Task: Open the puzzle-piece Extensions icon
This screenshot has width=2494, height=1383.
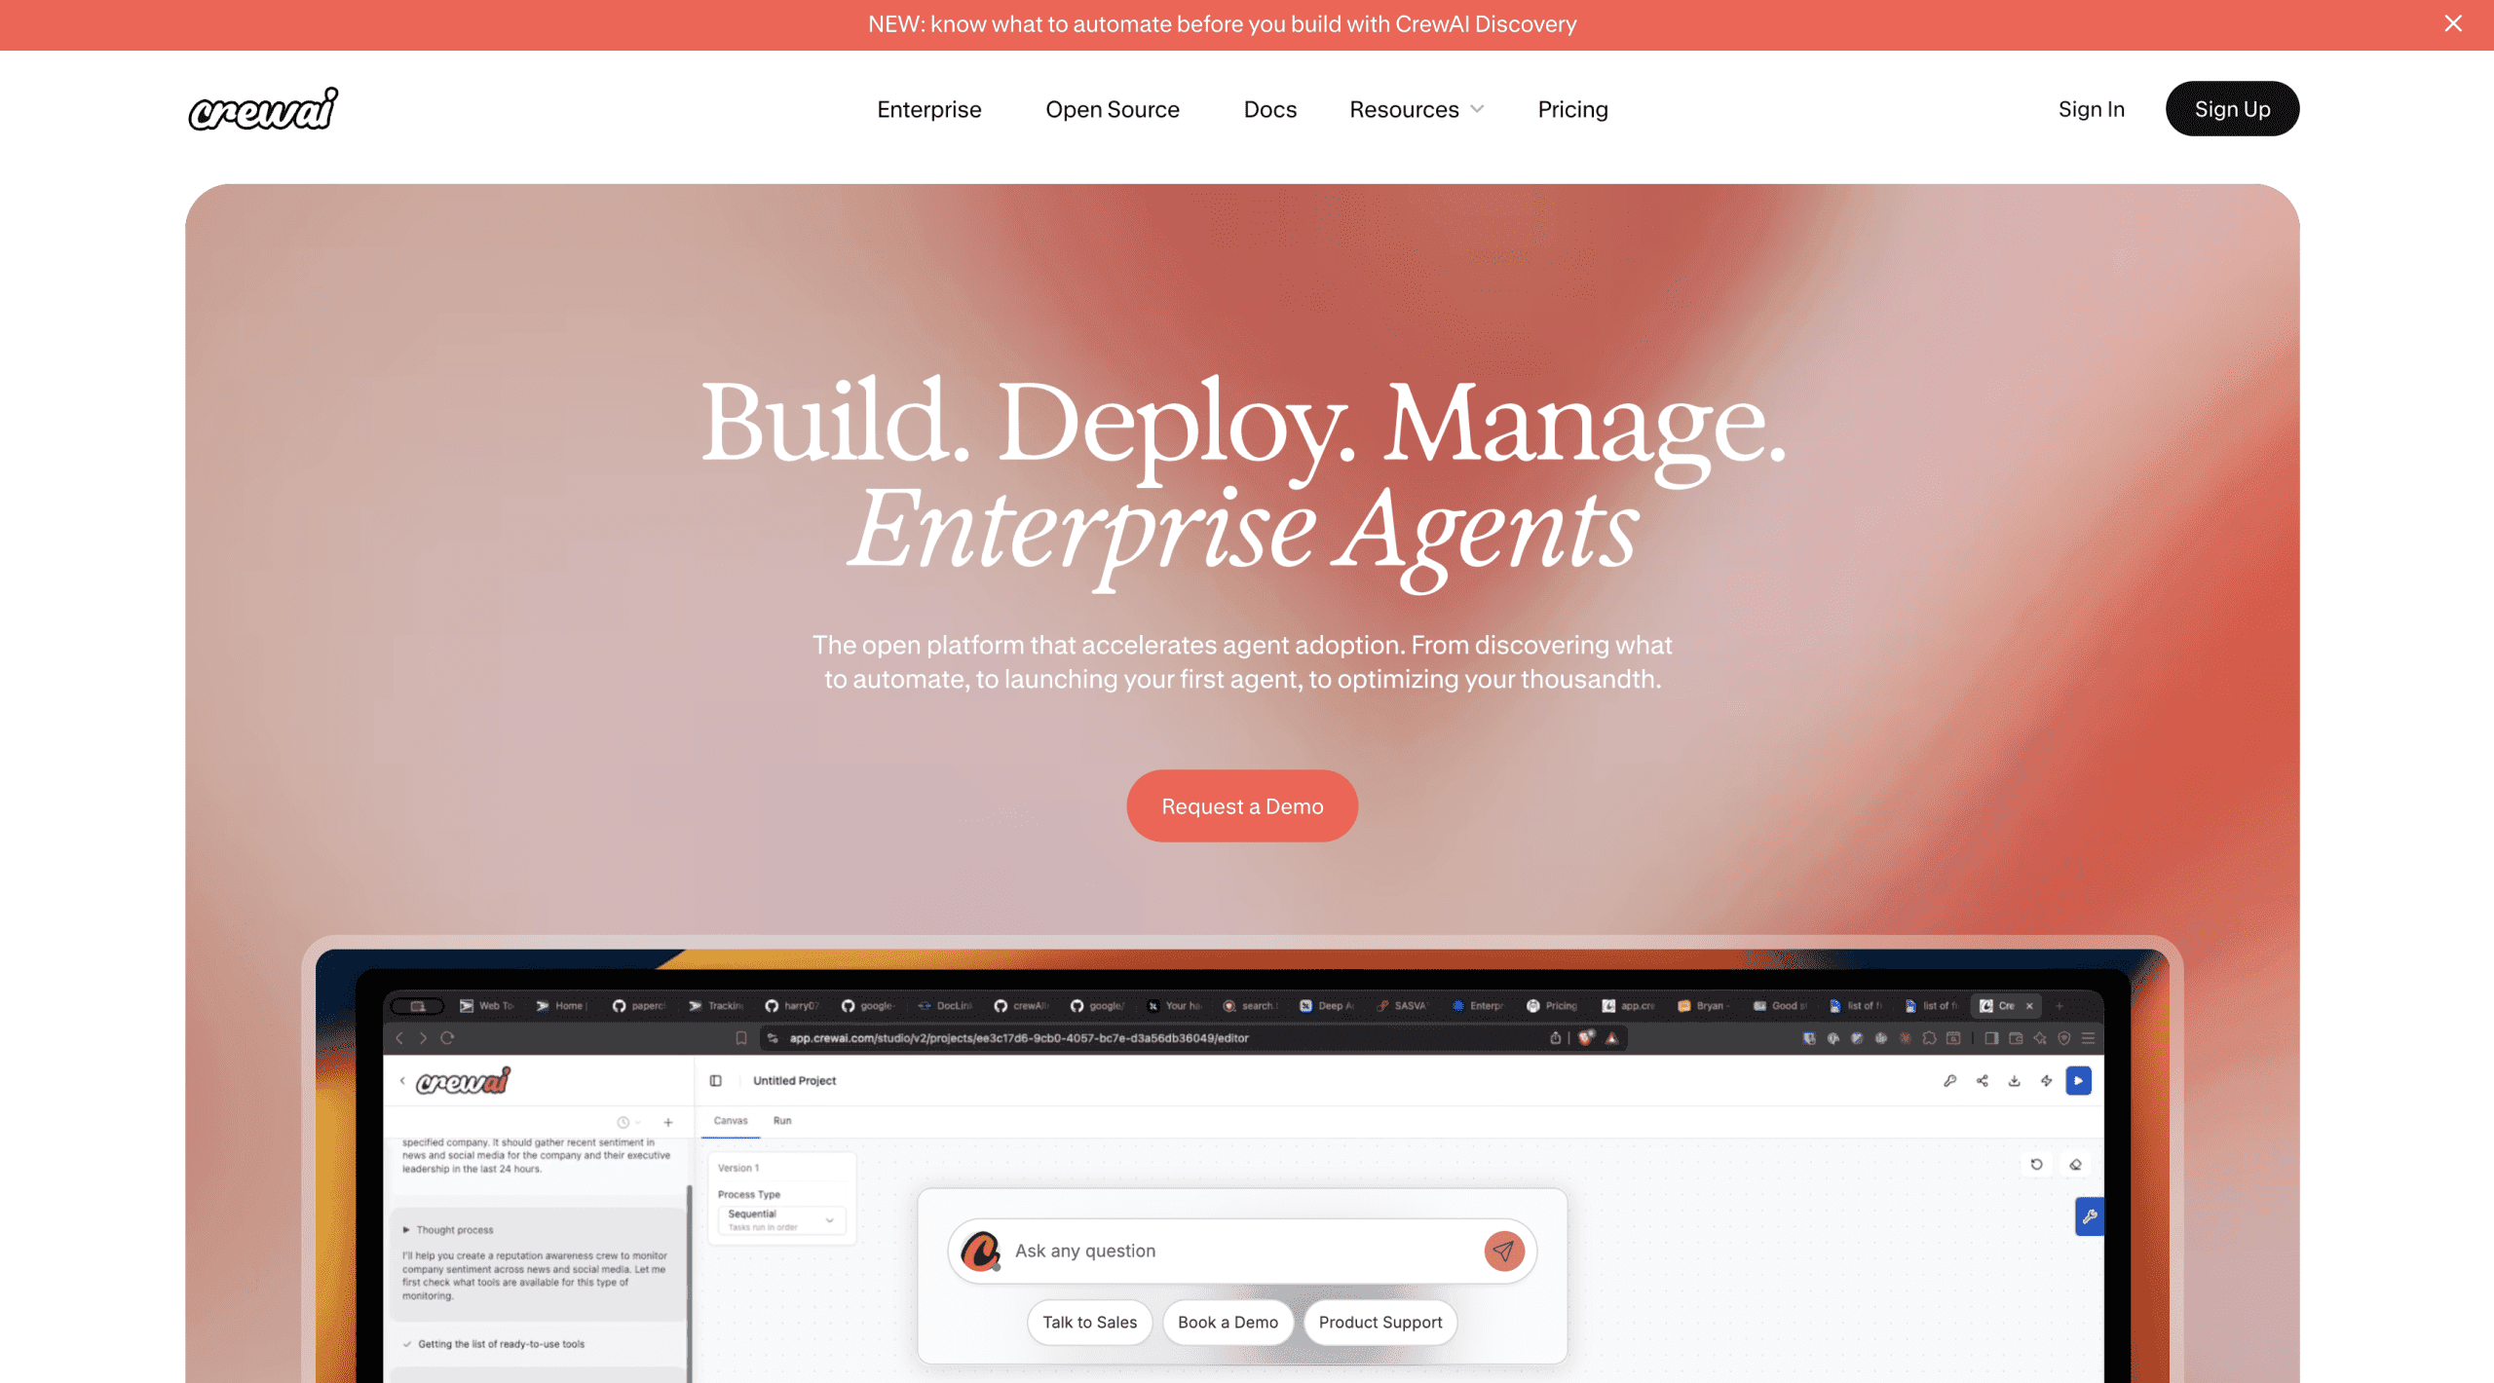Action: pyautogui.click(x=1929, y=1038)
